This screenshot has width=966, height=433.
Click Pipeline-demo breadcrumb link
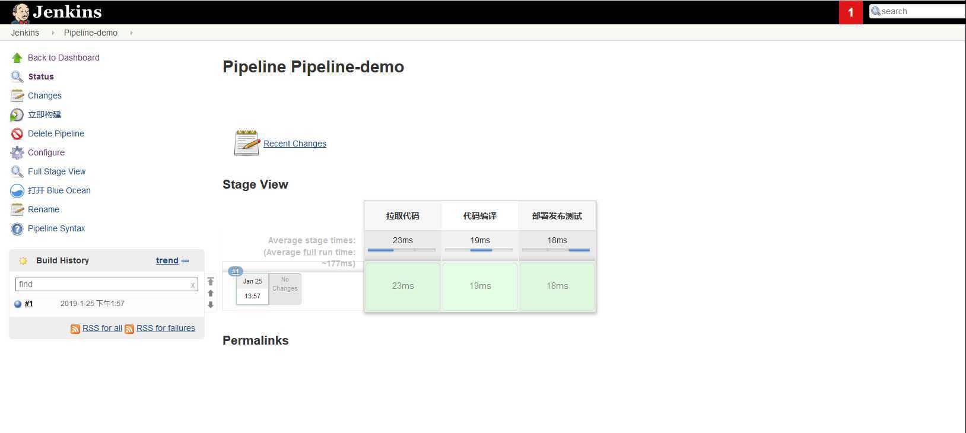pyautogui.click(x=91, y=33)
